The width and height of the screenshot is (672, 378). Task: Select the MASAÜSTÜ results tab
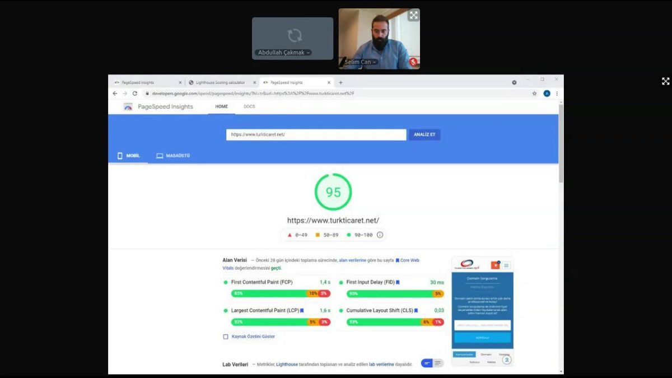point(173,156)
